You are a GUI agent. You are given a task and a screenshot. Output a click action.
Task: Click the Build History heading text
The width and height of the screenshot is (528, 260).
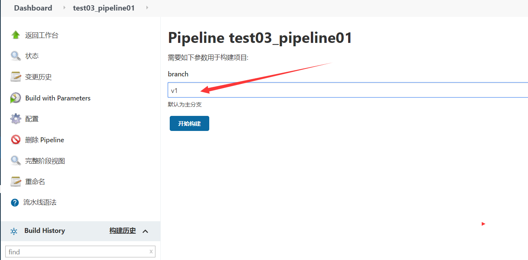(x=45, y=231)
